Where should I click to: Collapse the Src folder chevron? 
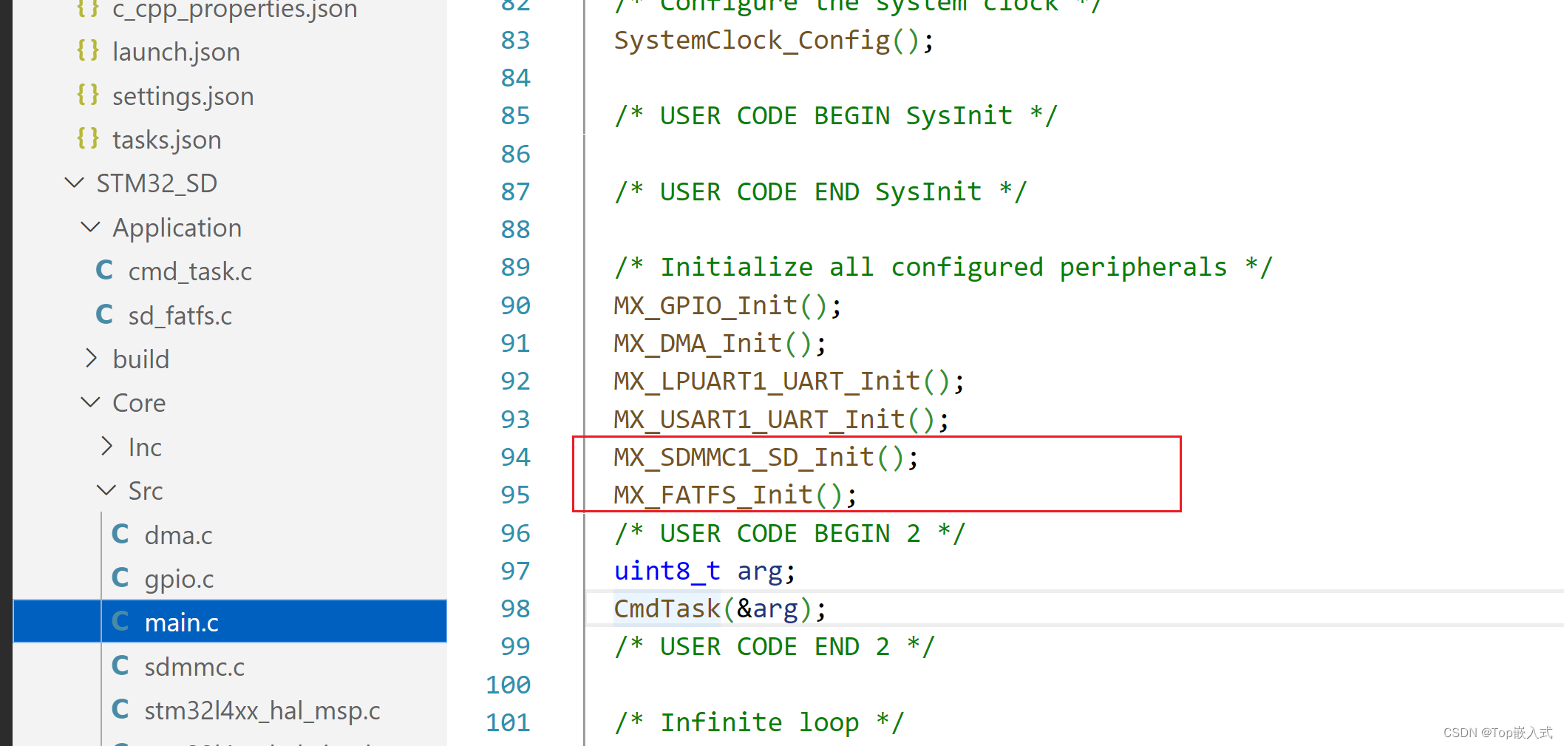[106, 490]
